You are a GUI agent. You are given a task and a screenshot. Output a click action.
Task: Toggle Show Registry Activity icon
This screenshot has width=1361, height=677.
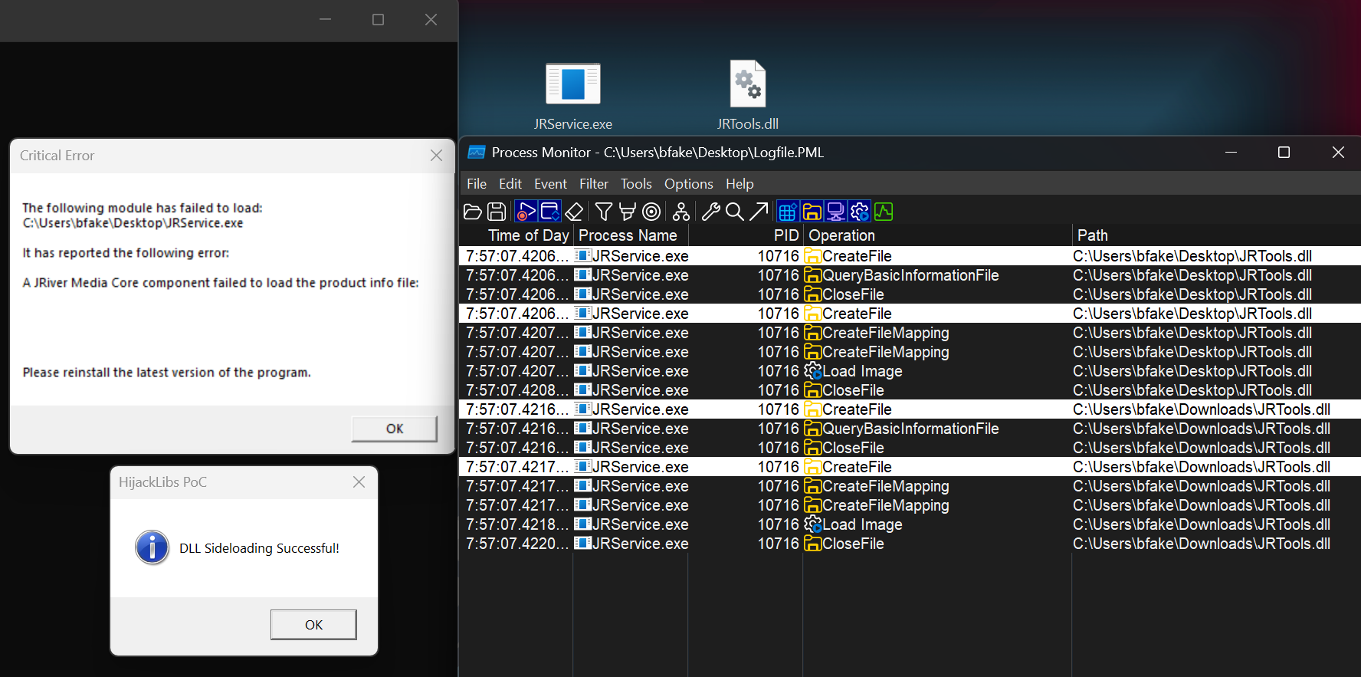click(x=787, y=212)
